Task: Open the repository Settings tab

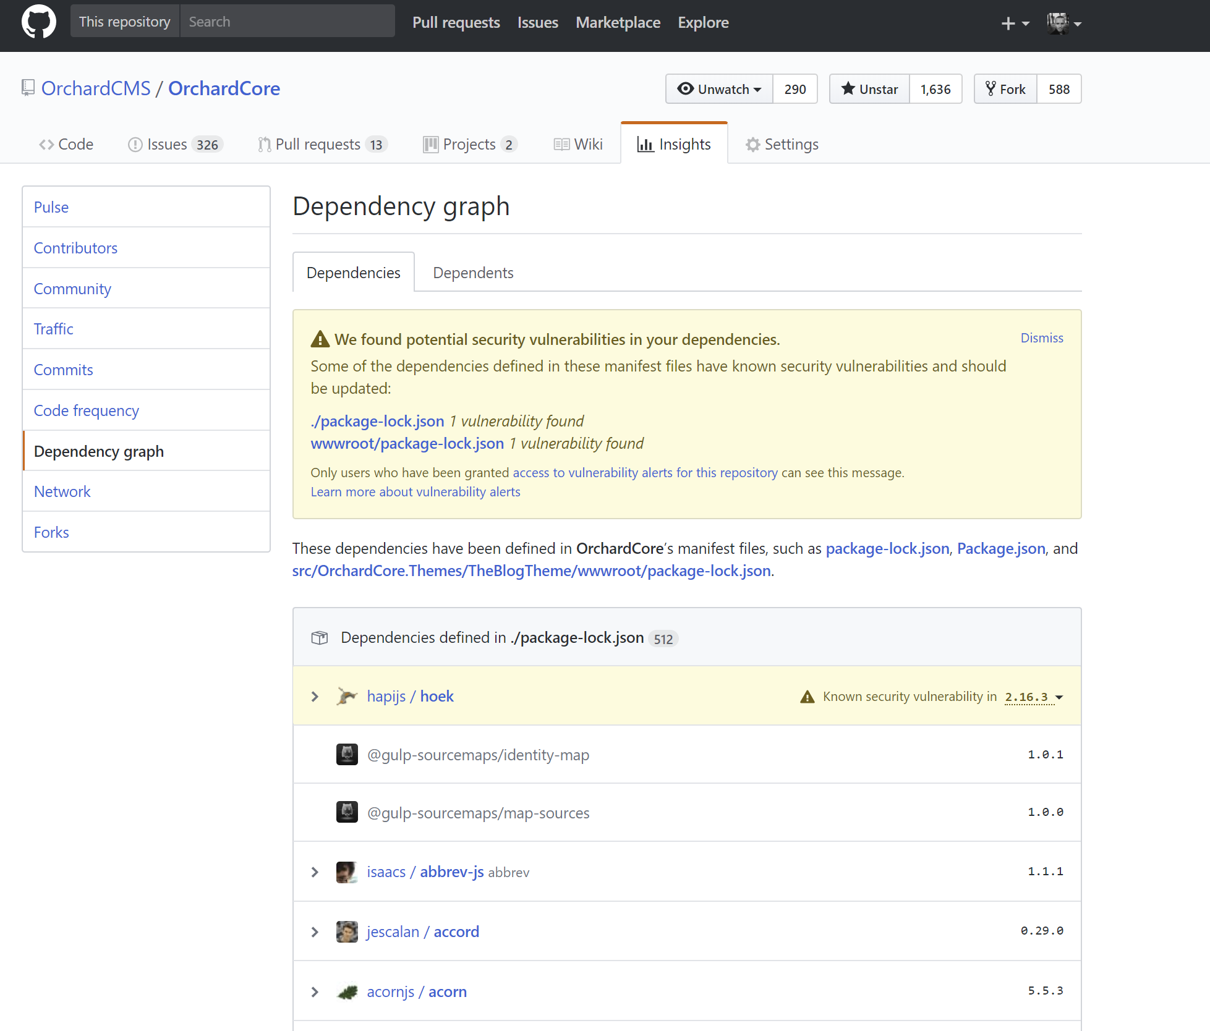Action: point(782,144)
